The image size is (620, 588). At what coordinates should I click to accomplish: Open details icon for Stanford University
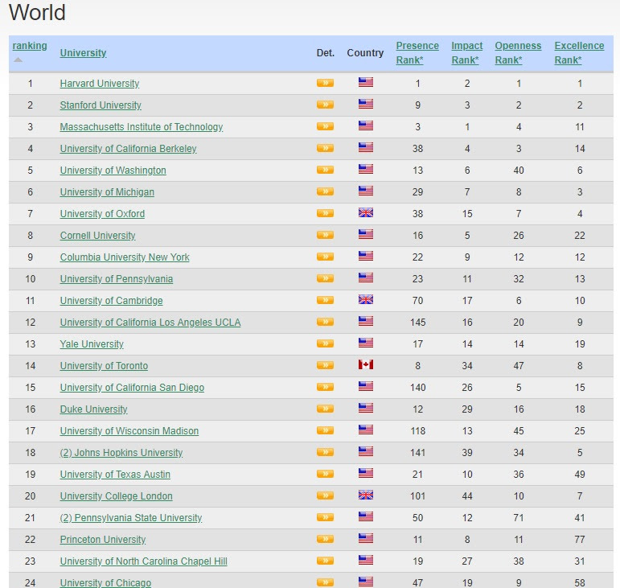click(325, 105)
